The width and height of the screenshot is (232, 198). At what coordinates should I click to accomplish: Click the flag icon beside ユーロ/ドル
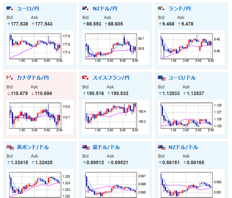coord(162,78)
